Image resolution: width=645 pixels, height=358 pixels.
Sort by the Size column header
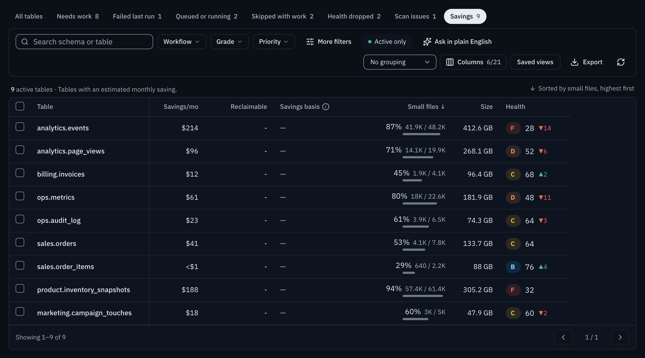point(486,107)
